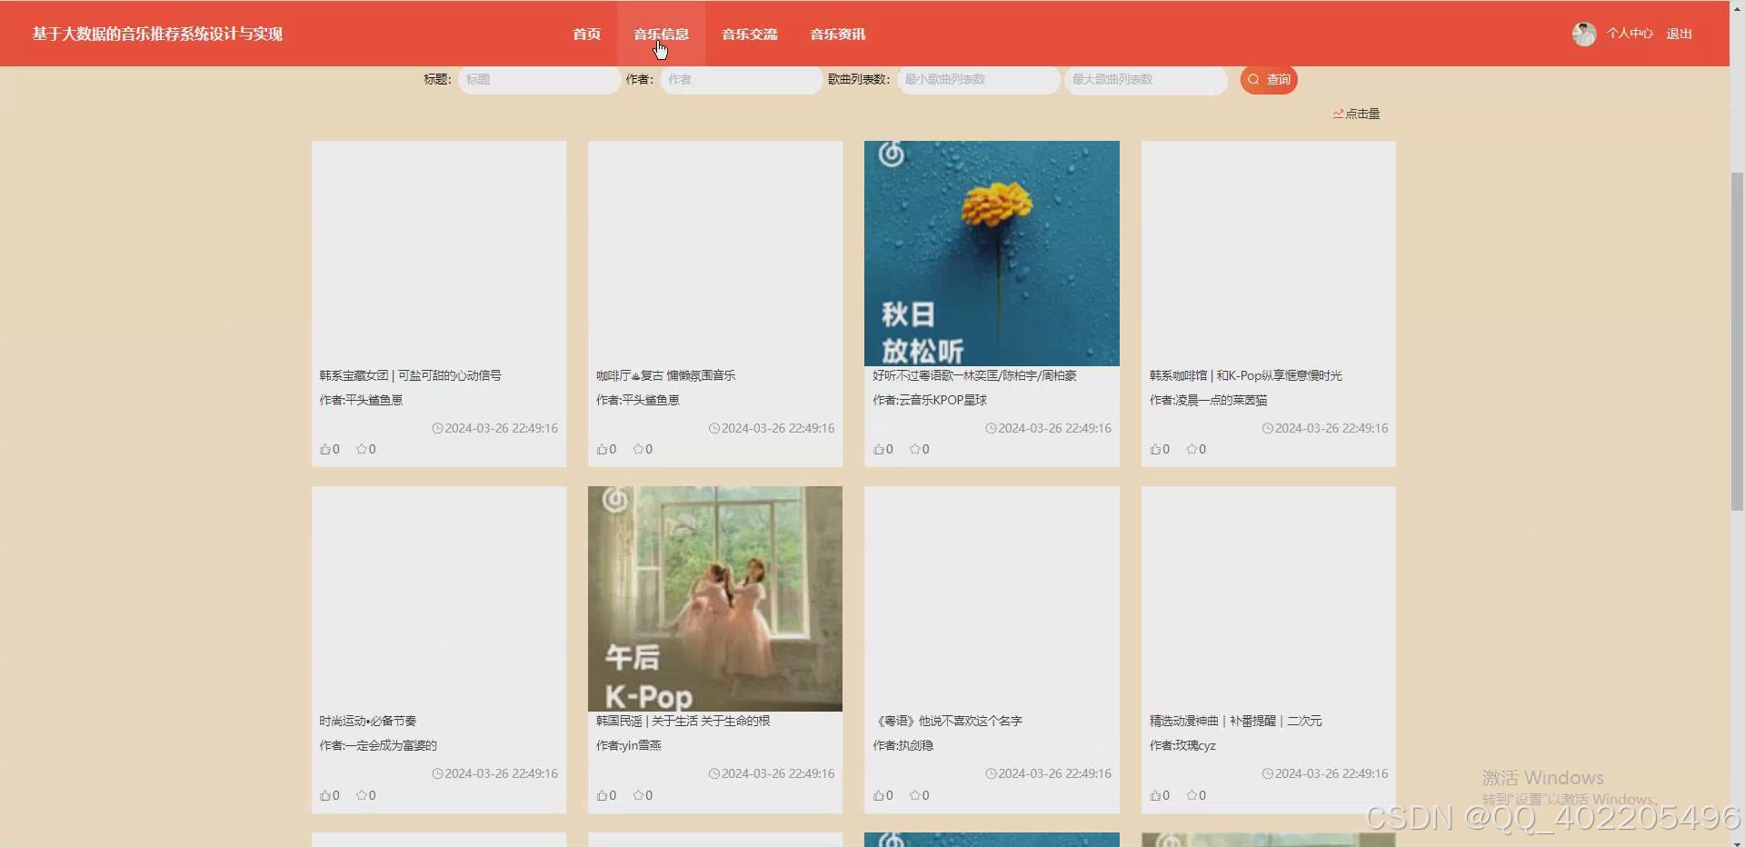Click author 作者:yin雪燕
The width and height of the screenshot is (1745, 847).
pos(628,745)
